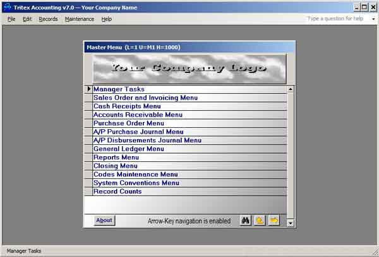Click the record selector beside Reports Menu
Screen dimensions: 379x257
(x=88, y=157)
